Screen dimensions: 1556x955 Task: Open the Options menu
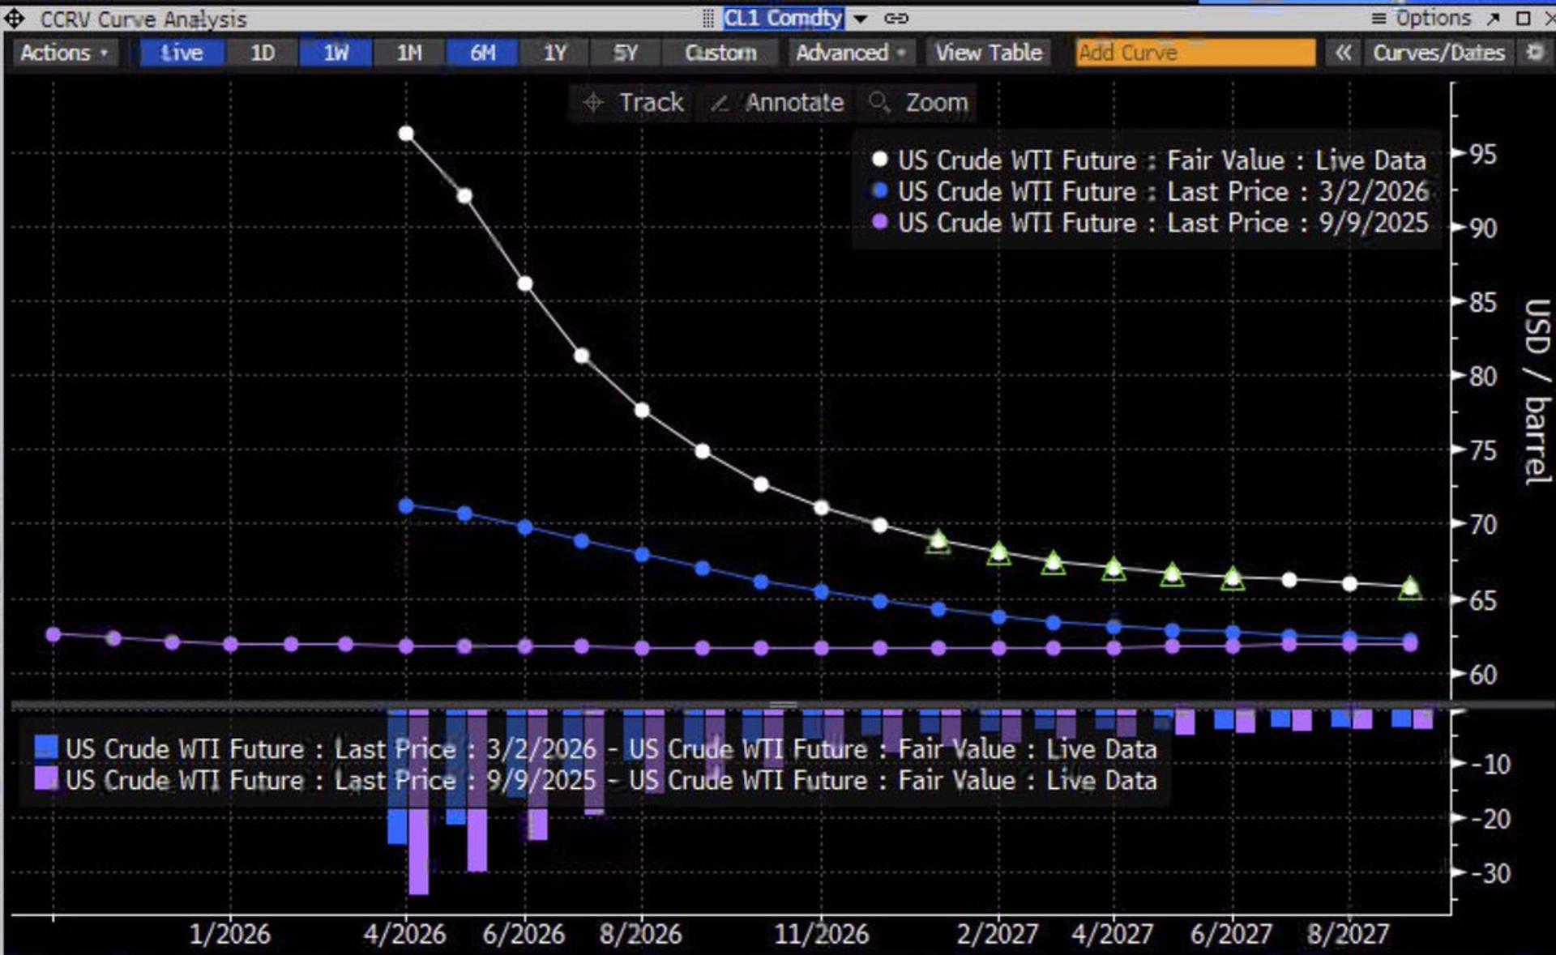click(1421, 18)
